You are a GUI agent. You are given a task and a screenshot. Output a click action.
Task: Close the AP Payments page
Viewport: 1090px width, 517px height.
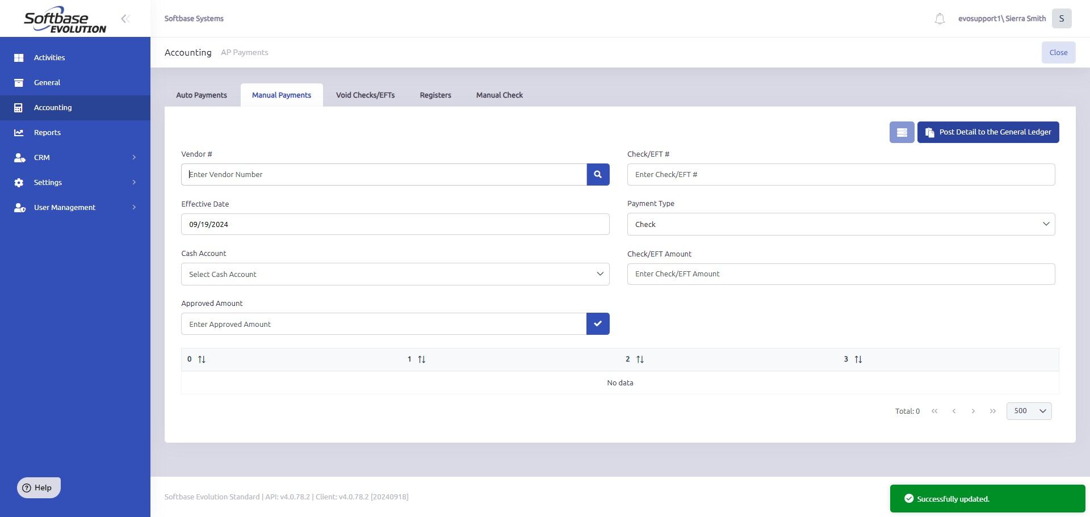tap(1058, 53)
